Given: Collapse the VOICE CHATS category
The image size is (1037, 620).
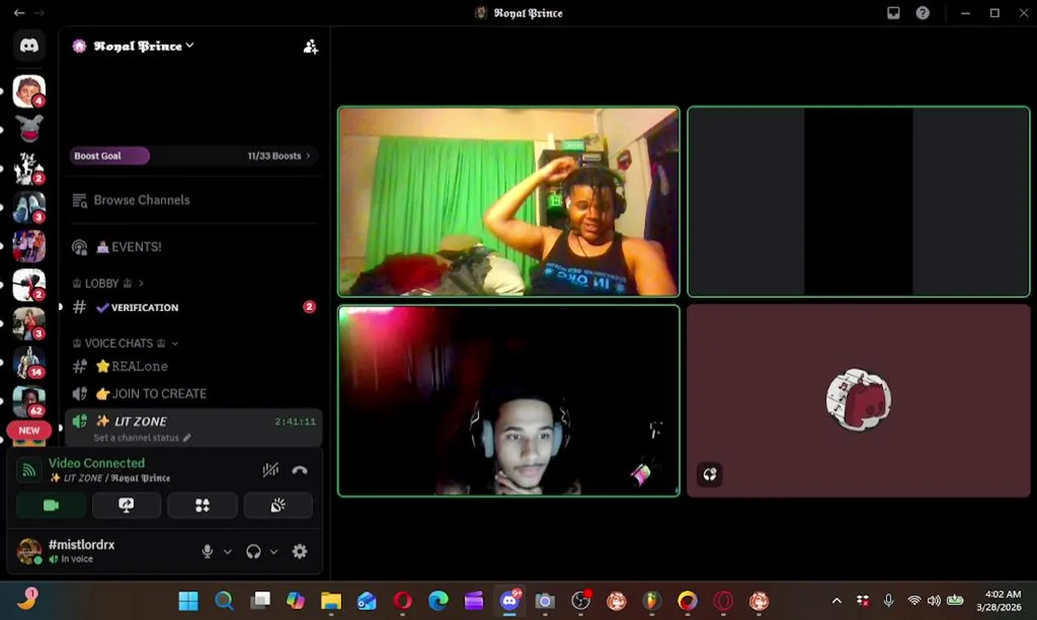Looking at the screenshot, I should [126, 343].
